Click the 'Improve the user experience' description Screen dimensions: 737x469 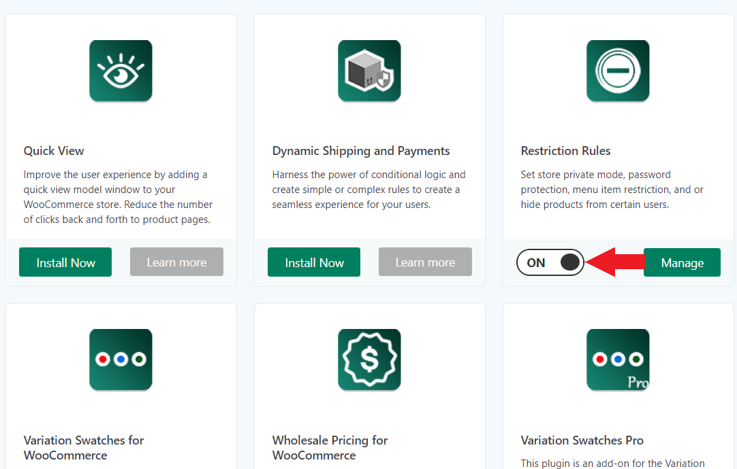118,197
